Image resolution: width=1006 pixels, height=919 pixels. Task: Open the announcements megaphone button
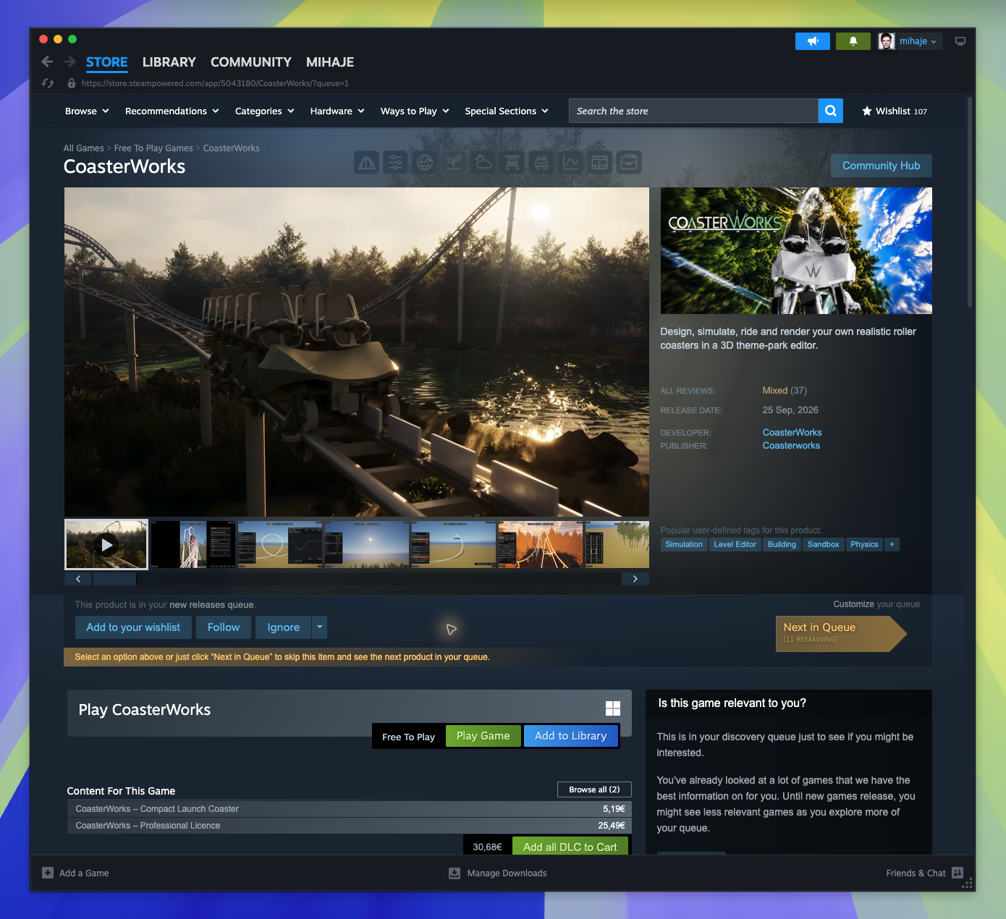pyautogui.click(x=813, y=41)
